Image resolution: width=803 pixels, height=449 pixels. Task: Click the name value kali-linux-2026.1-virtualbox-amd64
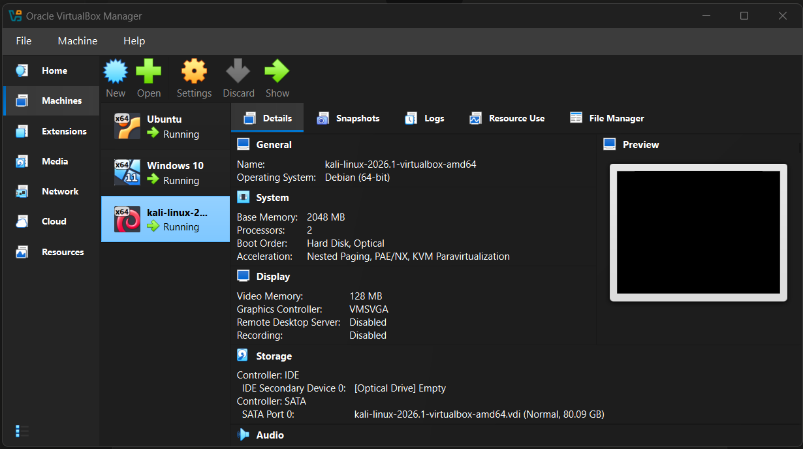point(401,164)
